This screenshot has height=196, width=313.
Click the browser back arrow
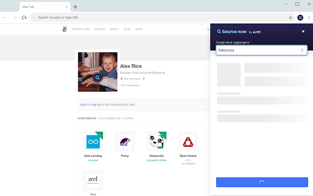5,18
